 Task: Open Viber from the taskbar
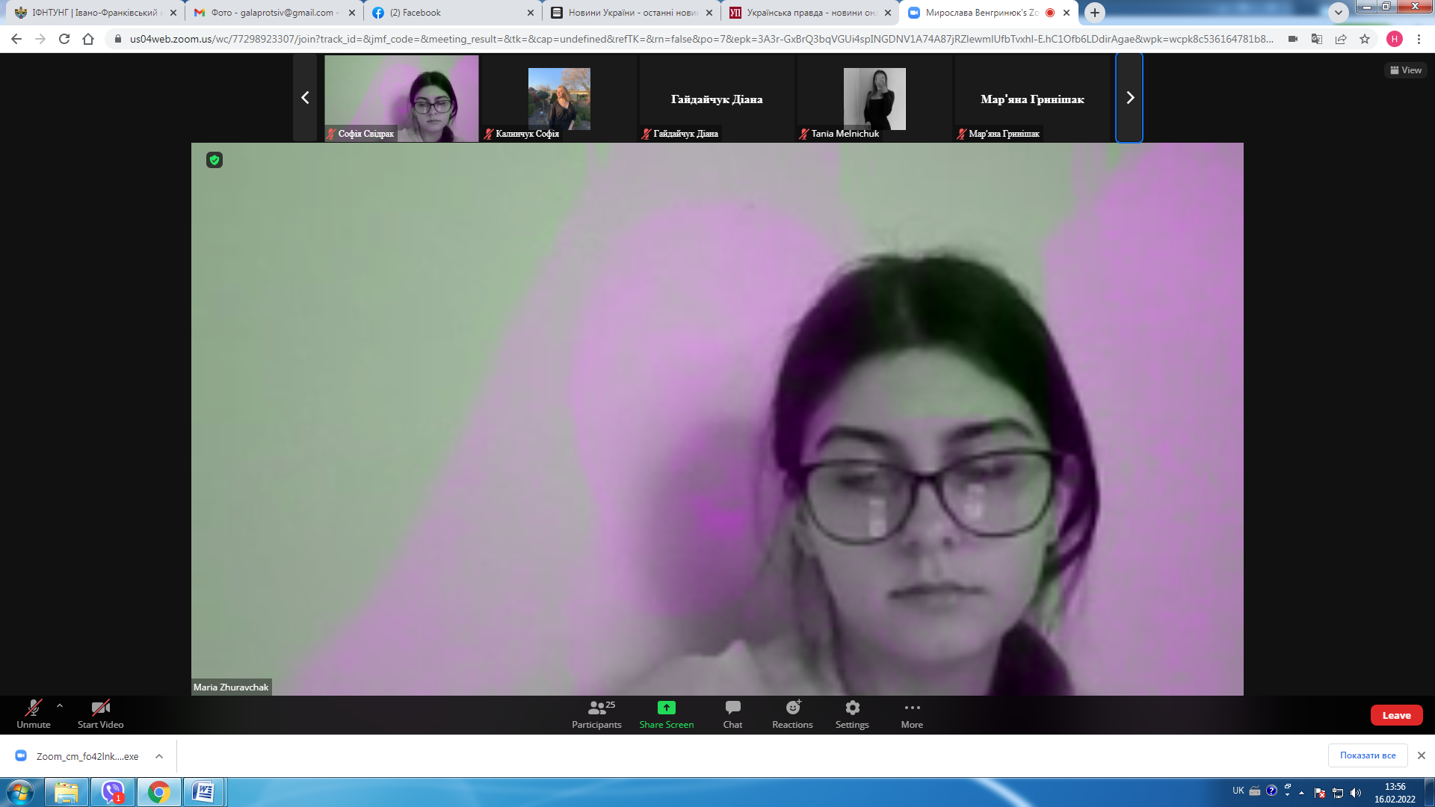(113, 792)
